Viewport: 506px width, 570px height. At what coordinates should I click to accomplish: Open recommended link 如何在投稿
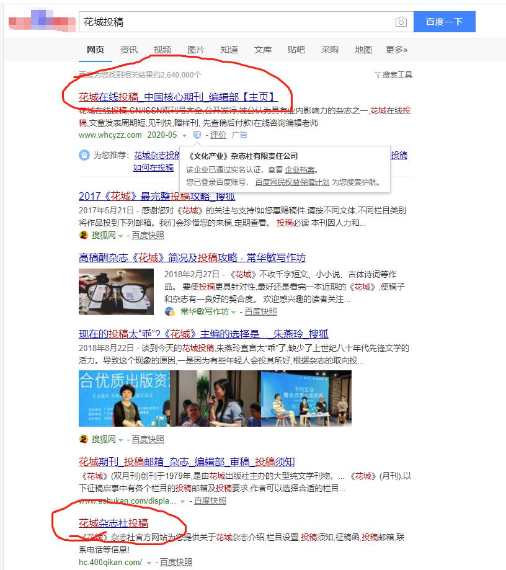[x=153, y=167]
